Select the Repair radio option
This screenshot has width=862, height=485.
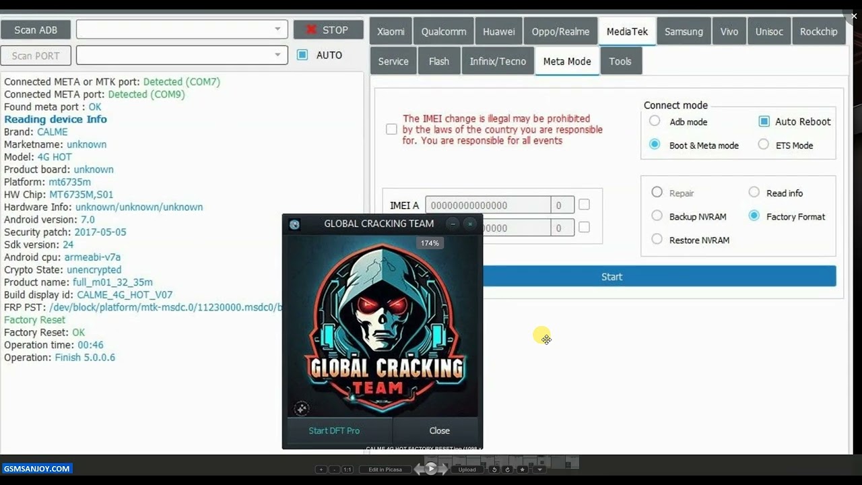[657, 193]
